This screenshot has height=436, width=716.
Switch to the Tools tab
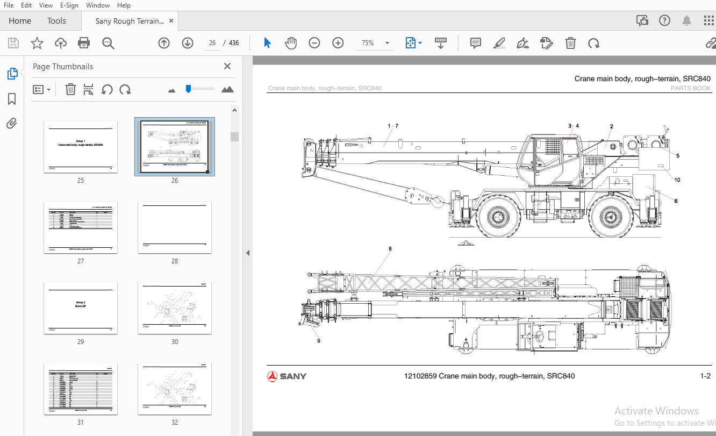(56, 21)
